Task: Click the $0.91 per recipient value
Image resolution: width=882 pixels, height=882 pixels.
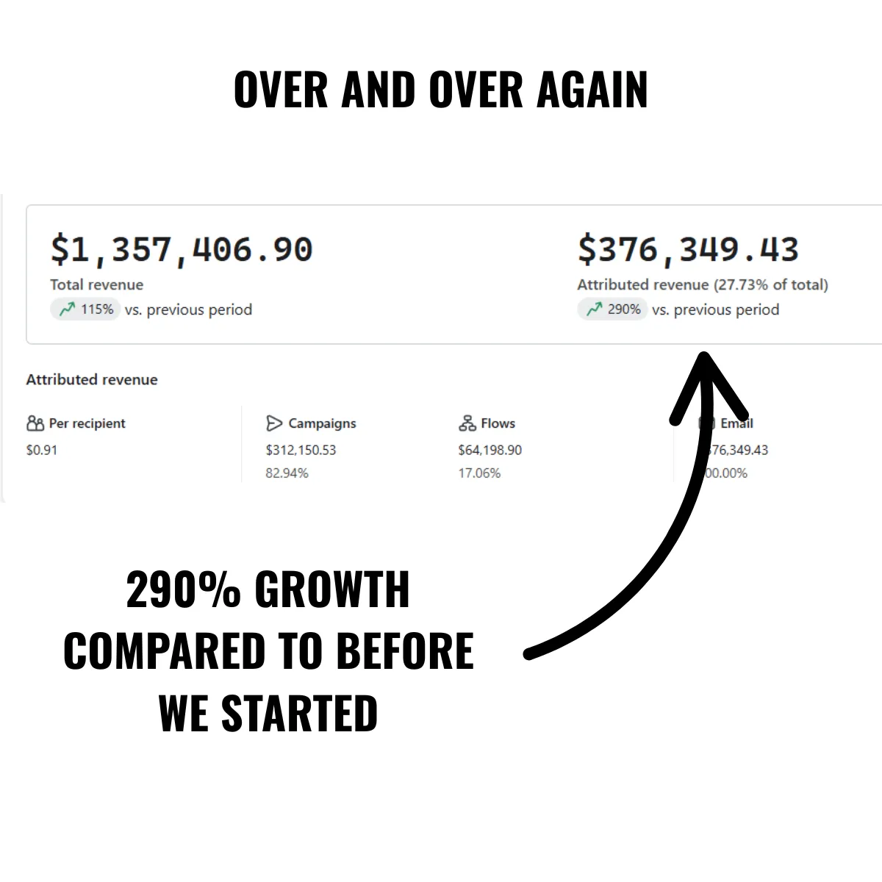Action: [42, 450]
